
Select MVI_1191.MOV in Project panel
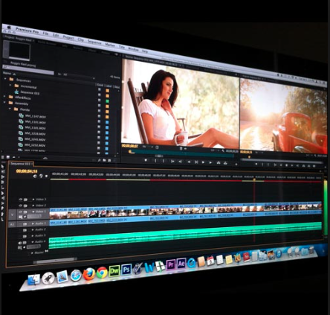[35, 122]
